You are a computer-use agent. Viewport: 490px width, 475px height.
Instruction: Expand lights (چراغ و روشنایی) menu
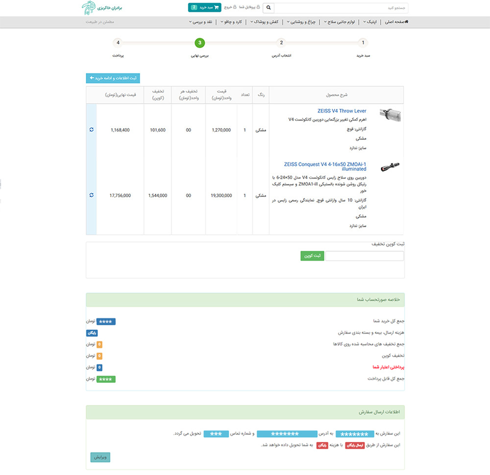pos(301,22)
